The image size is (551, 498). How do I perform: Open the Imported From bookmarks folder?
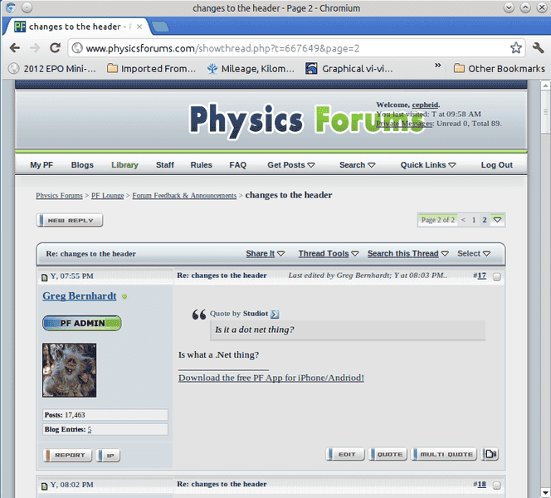point(151,69)
